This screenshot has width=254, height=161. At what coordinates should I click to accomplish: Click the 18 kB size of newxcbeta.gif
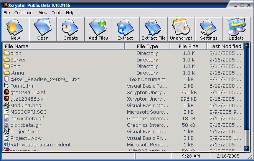tap(188, 119)
